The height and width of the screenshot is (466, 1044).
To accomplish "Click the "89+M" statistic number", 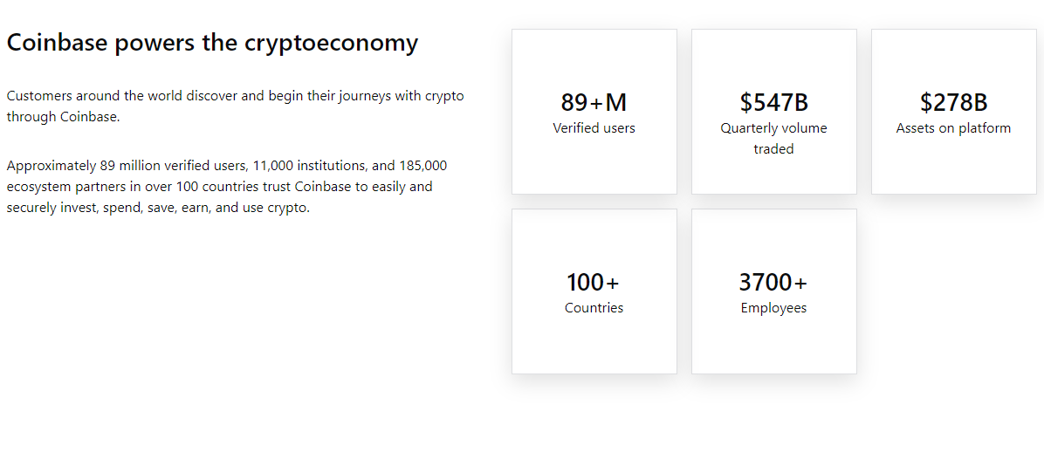I will click(594, 103).
